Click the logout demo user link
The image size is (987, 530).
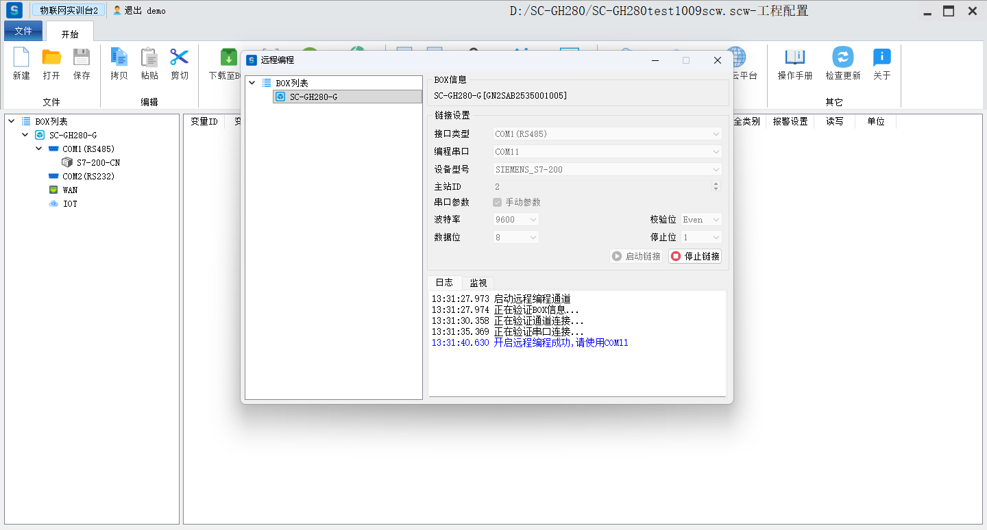(139, 11)
